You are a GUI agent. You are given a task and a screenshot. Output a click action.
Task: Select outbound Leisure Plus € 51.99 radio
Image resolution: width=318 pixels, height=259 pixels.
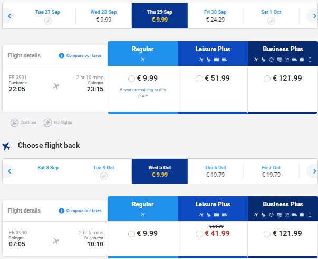tap(199, 79)
